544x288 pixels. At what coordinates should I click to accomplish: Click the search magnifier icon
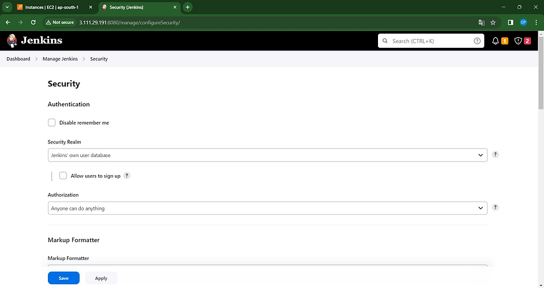click(385, 41)
